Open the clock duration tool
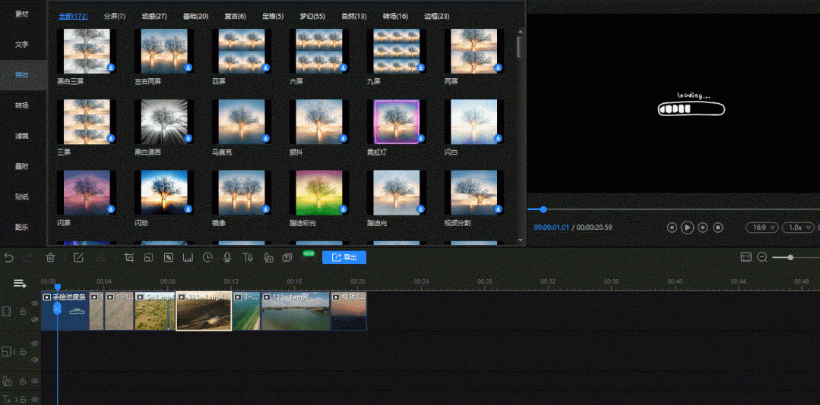This screenshot has width=820, height=405. tap(207, 257)
